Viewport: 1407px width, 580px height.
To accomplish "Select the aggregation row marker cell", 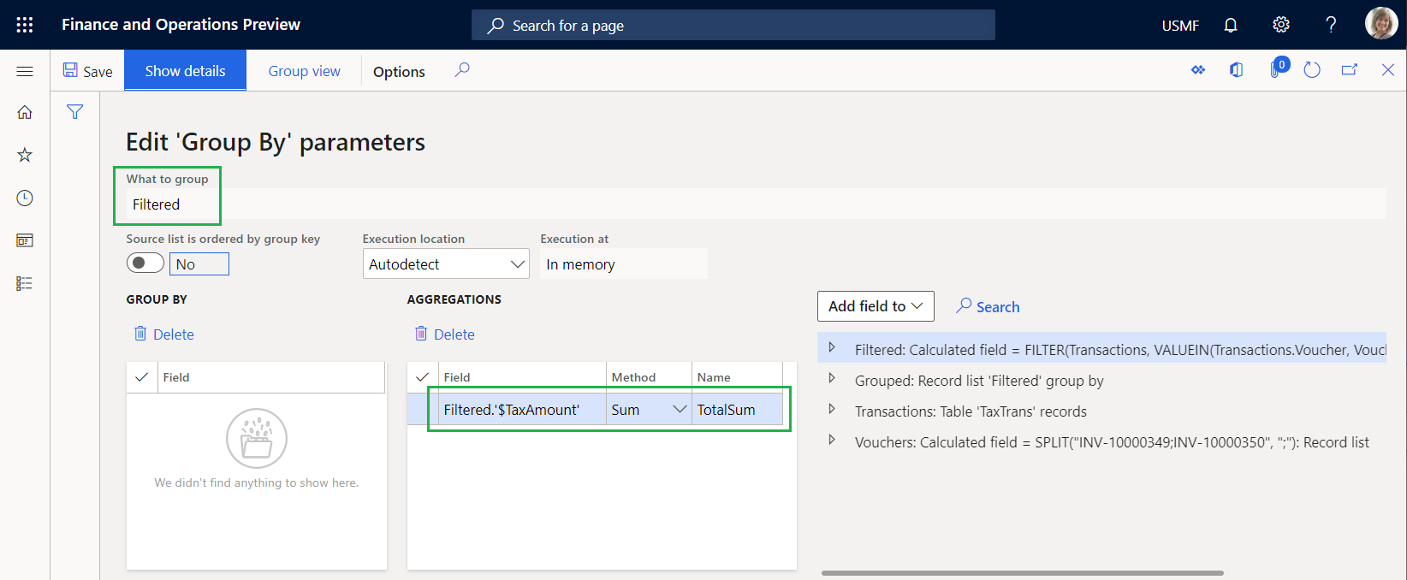I will 423,410.
